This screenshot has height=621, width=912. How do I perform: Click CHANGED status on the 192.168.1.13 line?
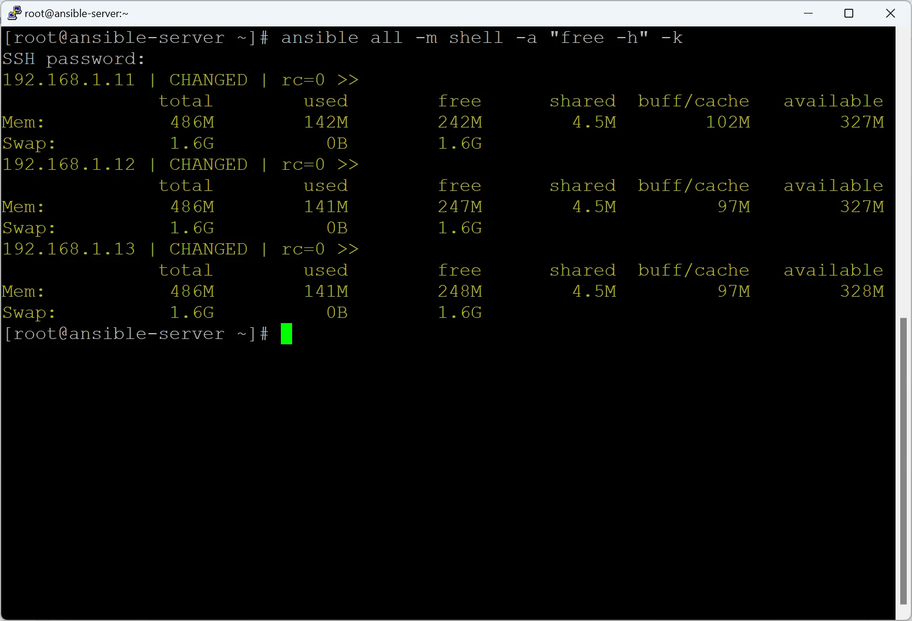point(208,249)
